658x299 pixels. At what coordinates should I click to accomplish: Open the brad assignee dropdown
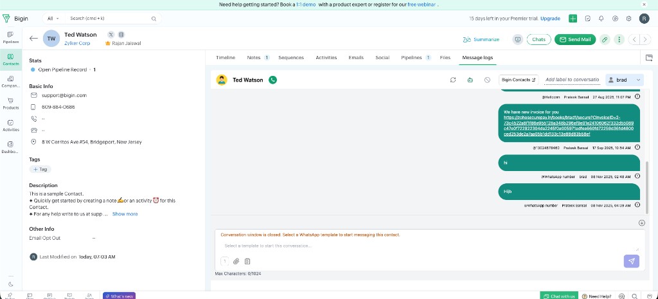tap(625, 80)
